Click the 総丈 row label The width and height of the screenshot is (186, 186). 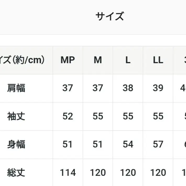(x=16, y=173)
